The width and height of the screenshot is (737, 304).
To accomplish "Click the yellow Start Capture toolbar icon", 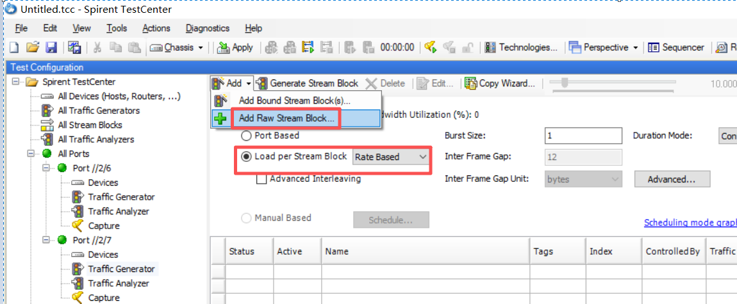I will point(431,47).
